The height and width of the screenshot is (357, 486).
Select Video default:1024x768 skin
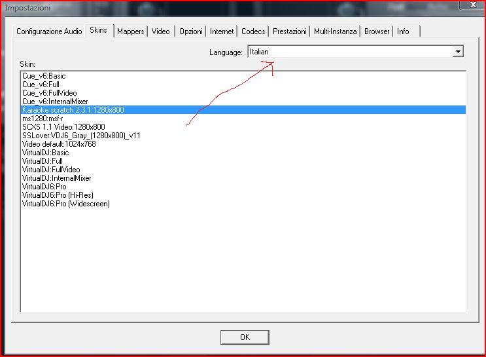[x=243, y=144]
